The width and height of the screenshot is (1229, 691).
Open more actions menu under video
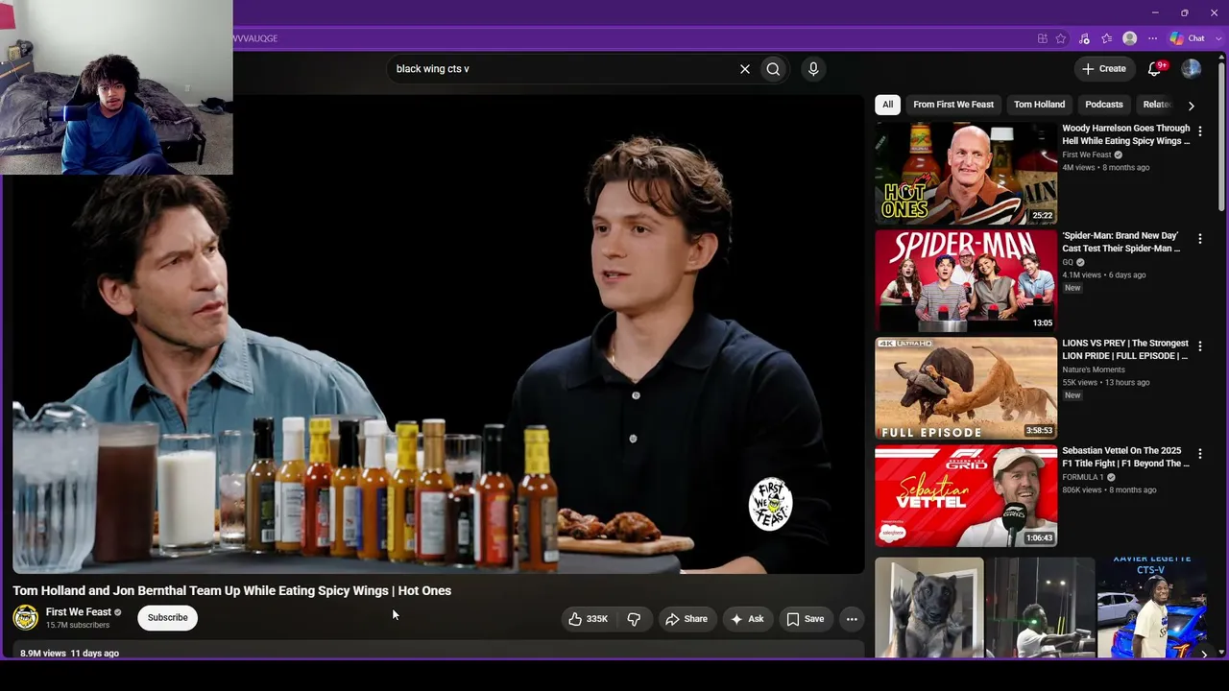click(x=852, y=619)
